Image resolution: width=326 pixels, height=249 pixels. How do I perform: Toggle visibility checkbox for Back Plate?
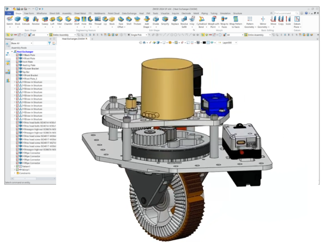[18, 55]
